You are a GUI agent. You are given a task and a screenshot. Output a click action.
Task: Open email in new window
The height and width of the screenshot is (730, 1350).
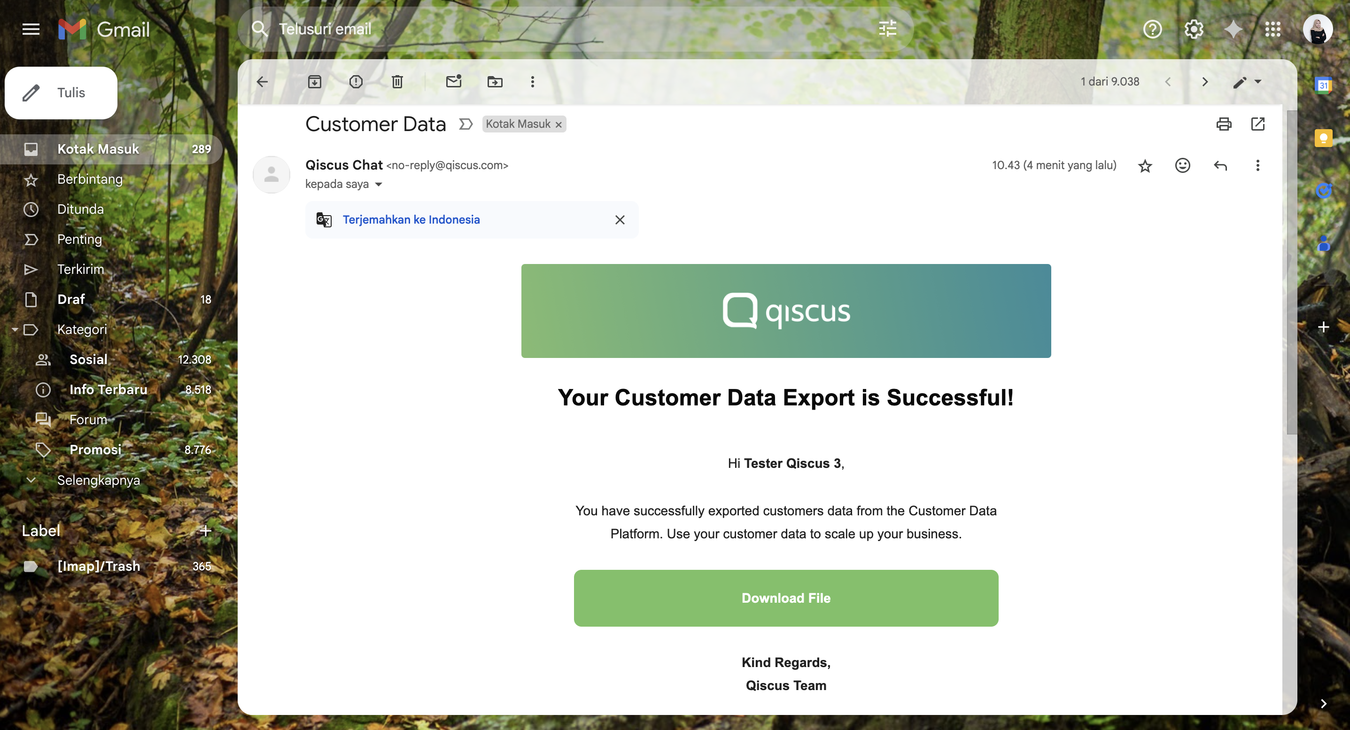[1258, 124]
